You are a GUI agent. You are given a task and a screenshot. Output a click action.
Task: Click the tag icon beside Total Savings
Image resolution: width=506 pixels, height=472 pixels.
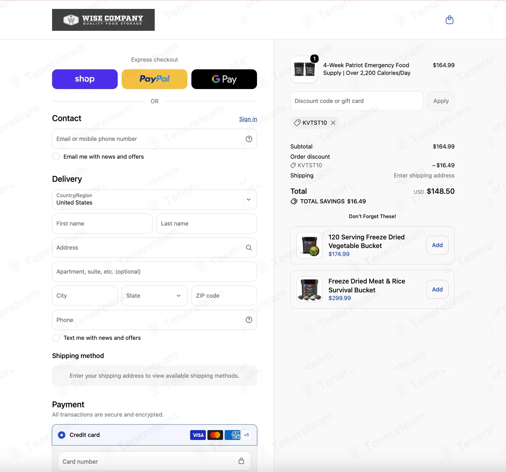click(x=294, y=201)
